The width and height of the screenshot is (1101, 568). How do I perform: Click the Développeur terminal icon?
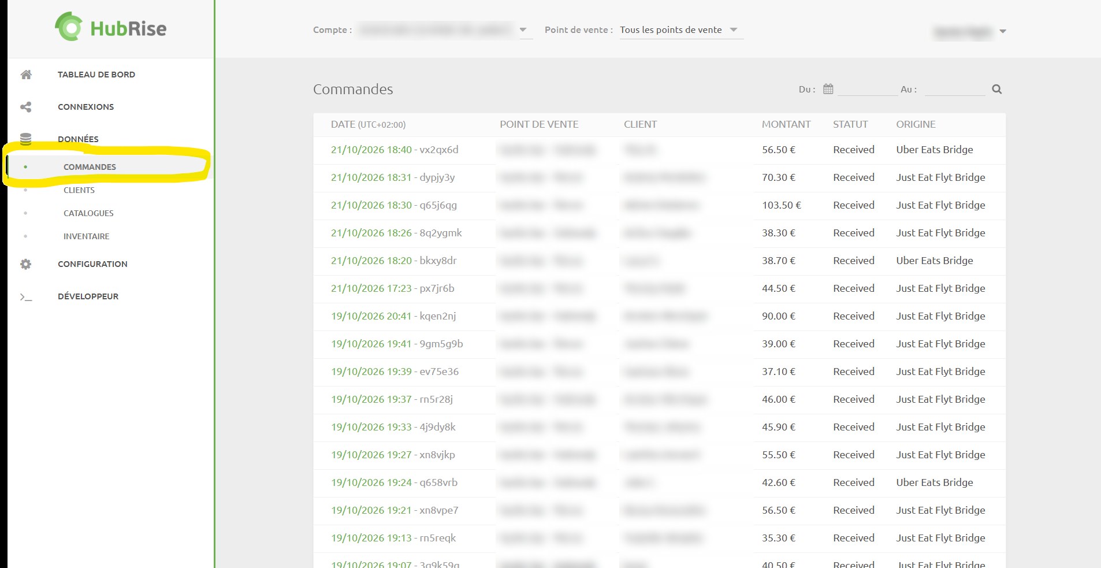[x=26, y=296]
